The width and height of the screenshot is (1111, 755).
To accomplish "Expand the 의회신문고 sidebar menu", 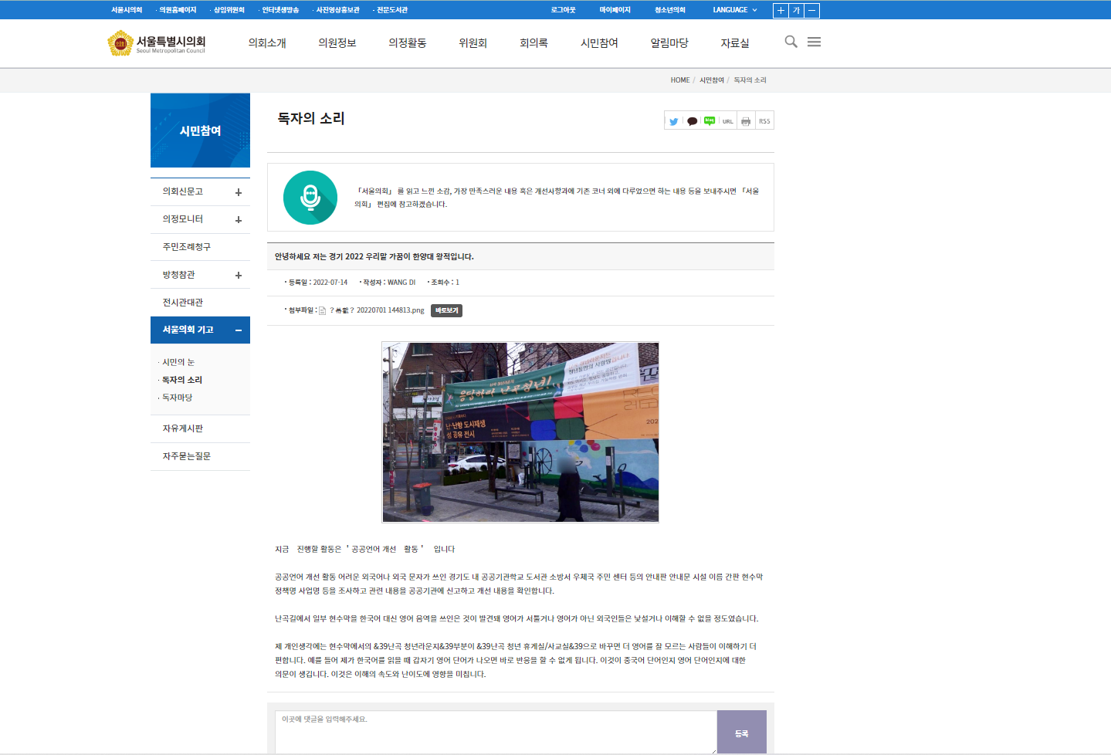I will click(239, 192).
